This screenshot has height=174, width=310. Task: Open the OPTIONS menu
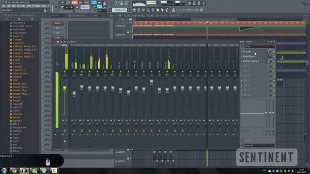tap(36, 6)
